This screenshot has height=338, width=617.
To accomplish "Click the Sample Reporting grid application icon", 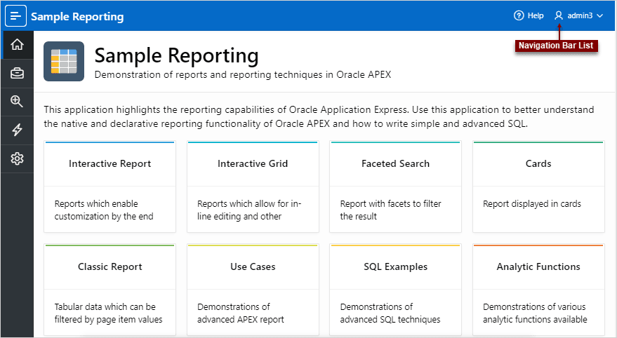I will tap(64, 61).
